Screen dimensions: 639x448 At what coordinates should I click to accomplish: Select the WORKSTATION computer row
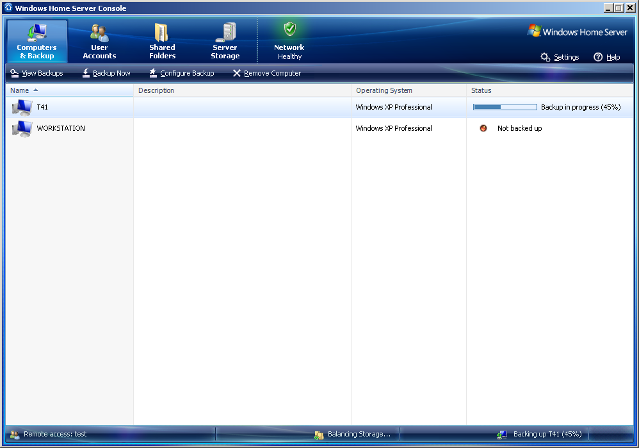click(319, 128)
